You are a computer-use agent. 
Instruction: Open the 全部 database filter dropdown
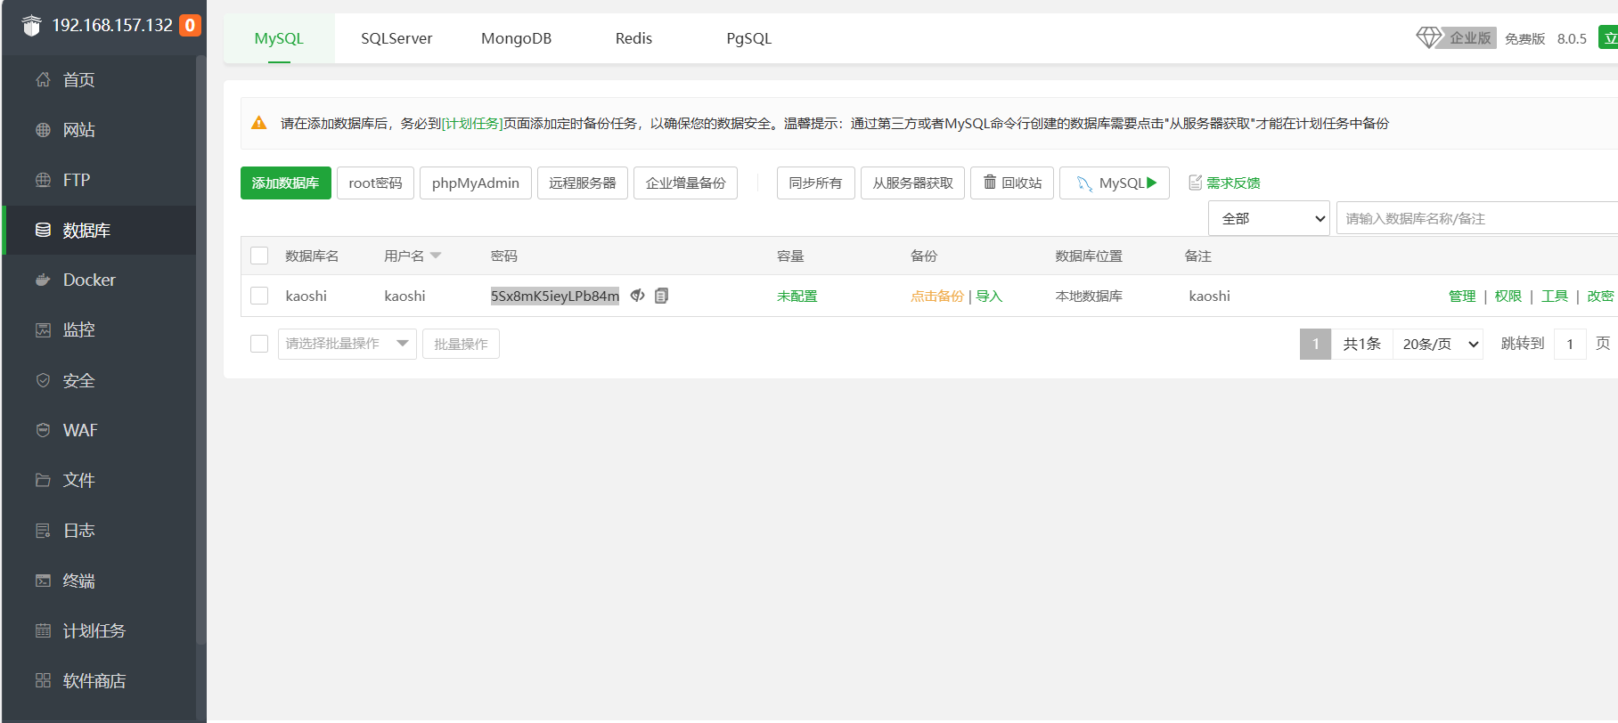click(x=1269, y=218)
